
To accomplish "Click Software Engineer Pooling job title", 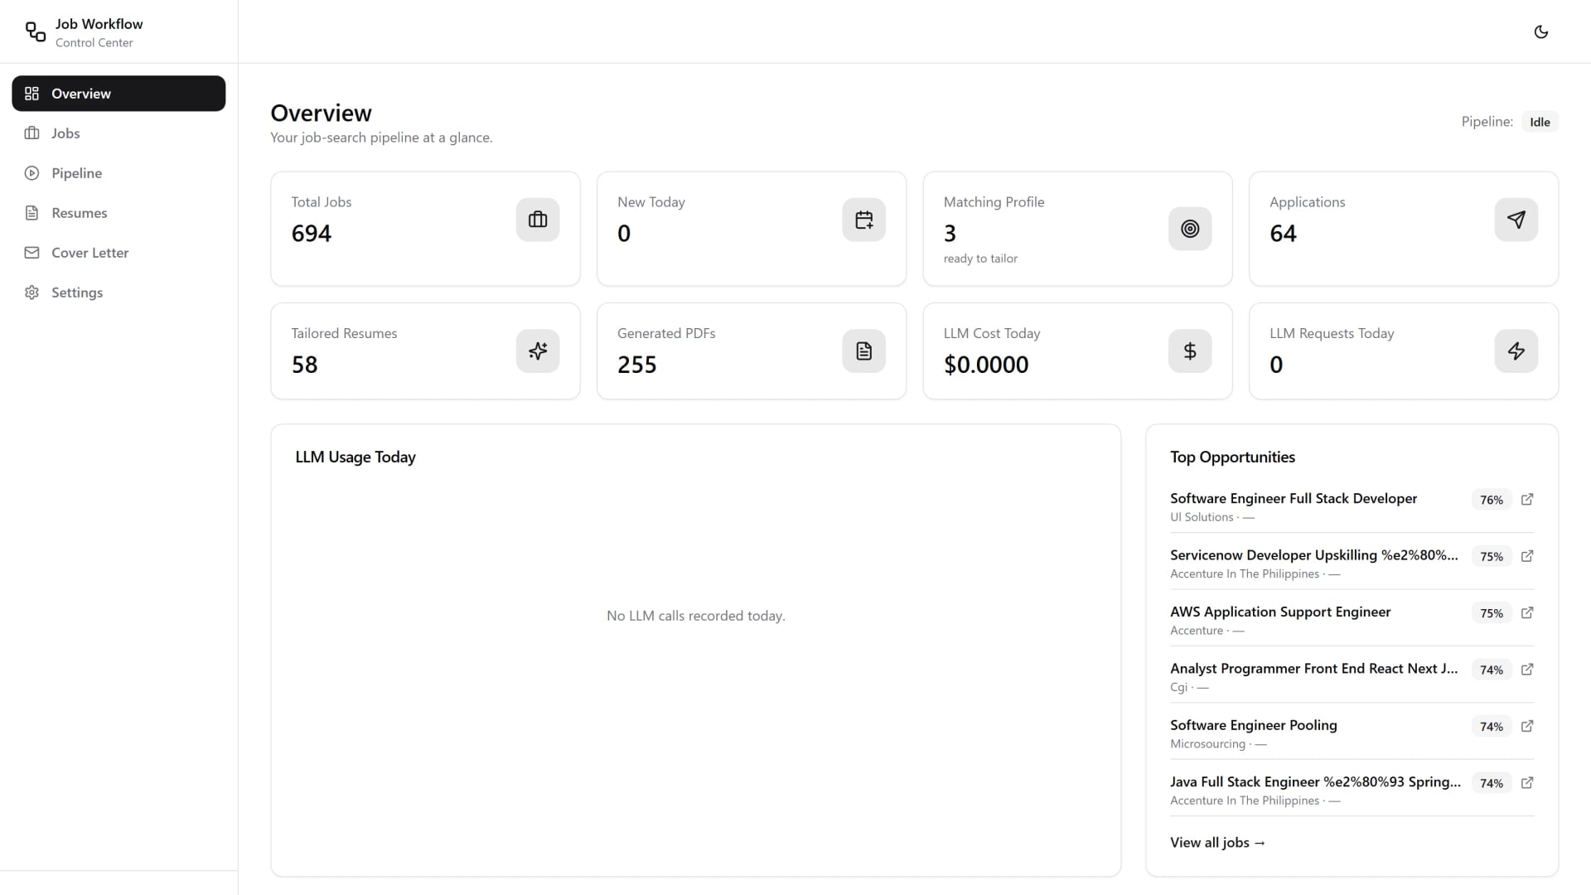I will pos(1254,725).
